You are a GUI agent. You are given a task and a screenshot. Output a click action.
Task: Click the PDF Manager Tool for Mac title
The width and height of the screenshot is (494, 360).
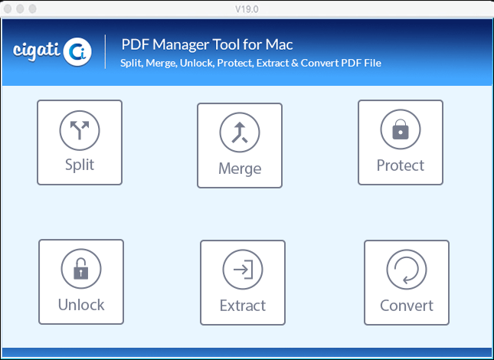click(x=207, y=44)
